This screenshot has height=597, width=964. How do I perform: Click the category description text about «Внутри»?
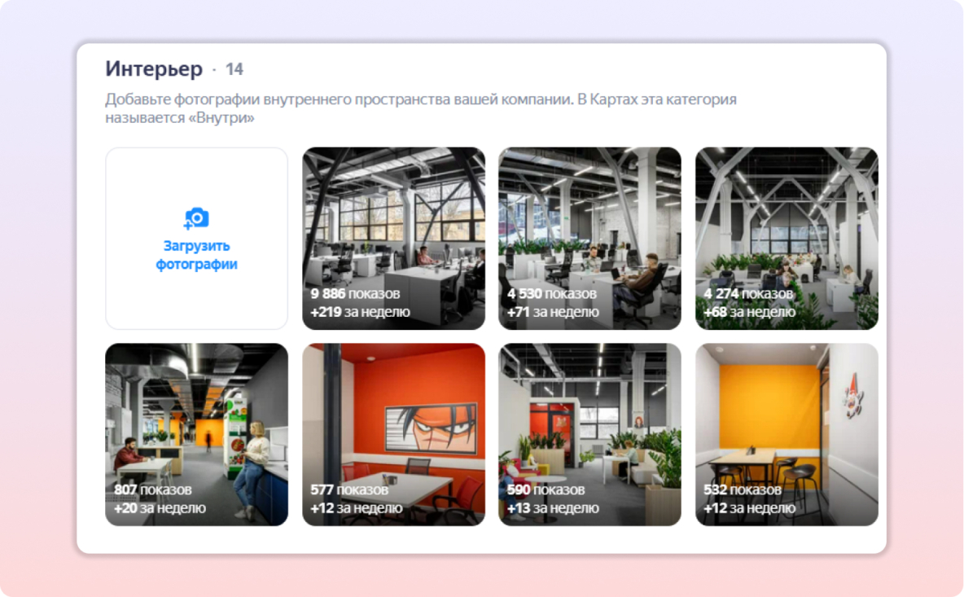coord(420,108)
